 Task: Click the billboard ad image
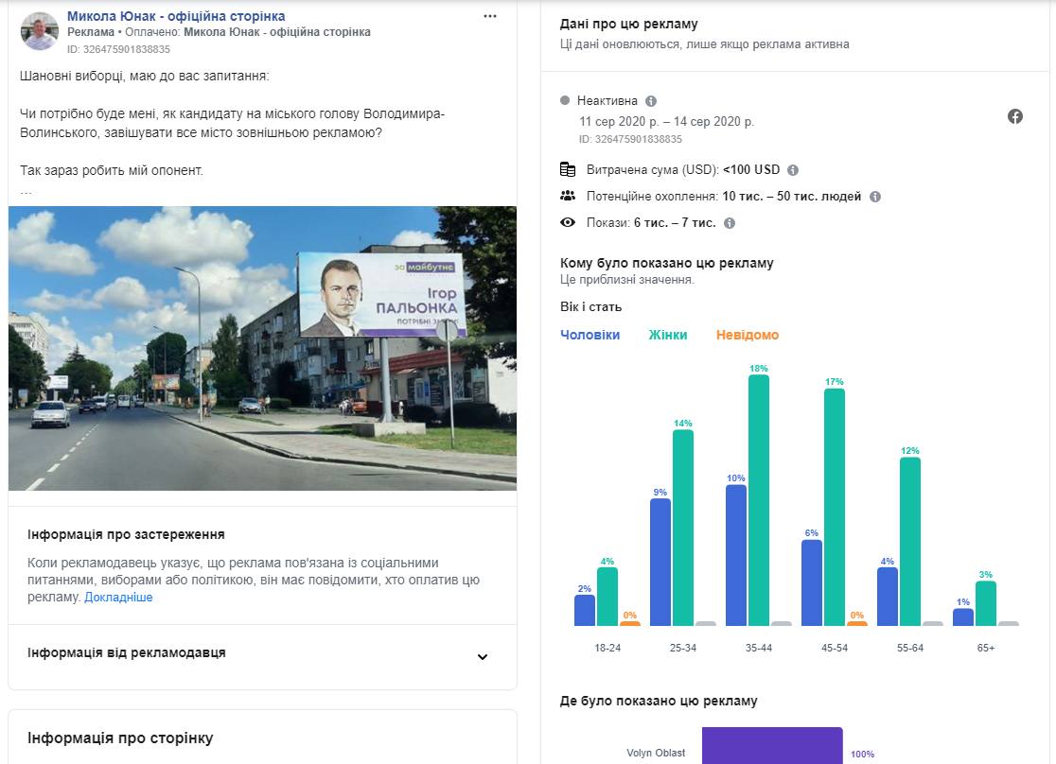tap(262, 348)
